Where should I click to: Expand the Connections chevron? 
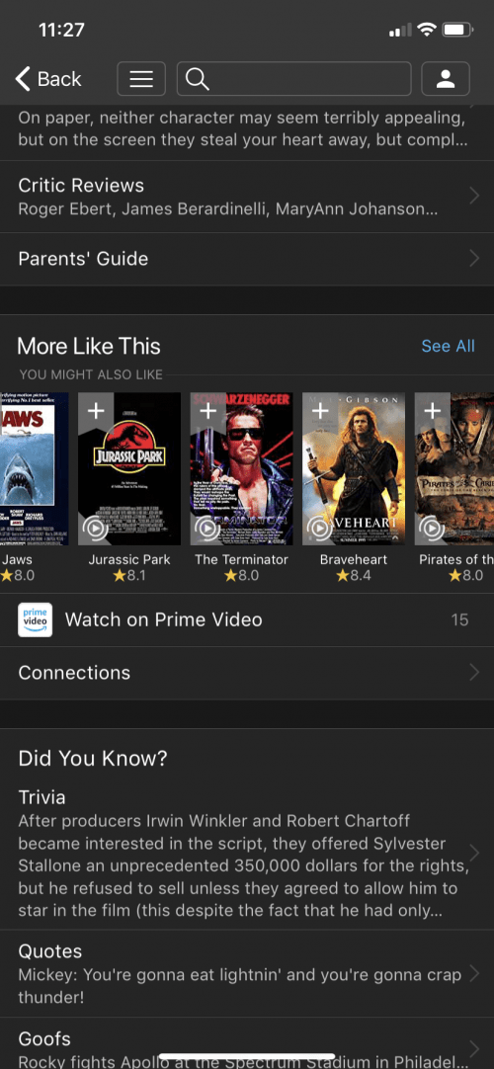coord(475,673)
